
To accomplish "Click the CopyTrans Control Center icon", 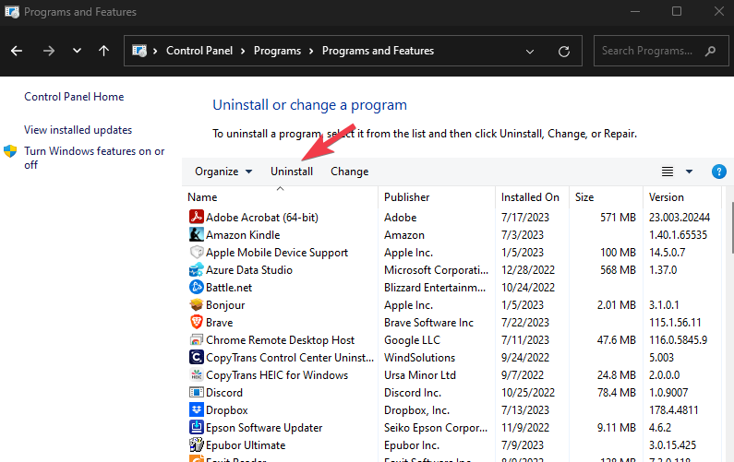I will [196, 357].
